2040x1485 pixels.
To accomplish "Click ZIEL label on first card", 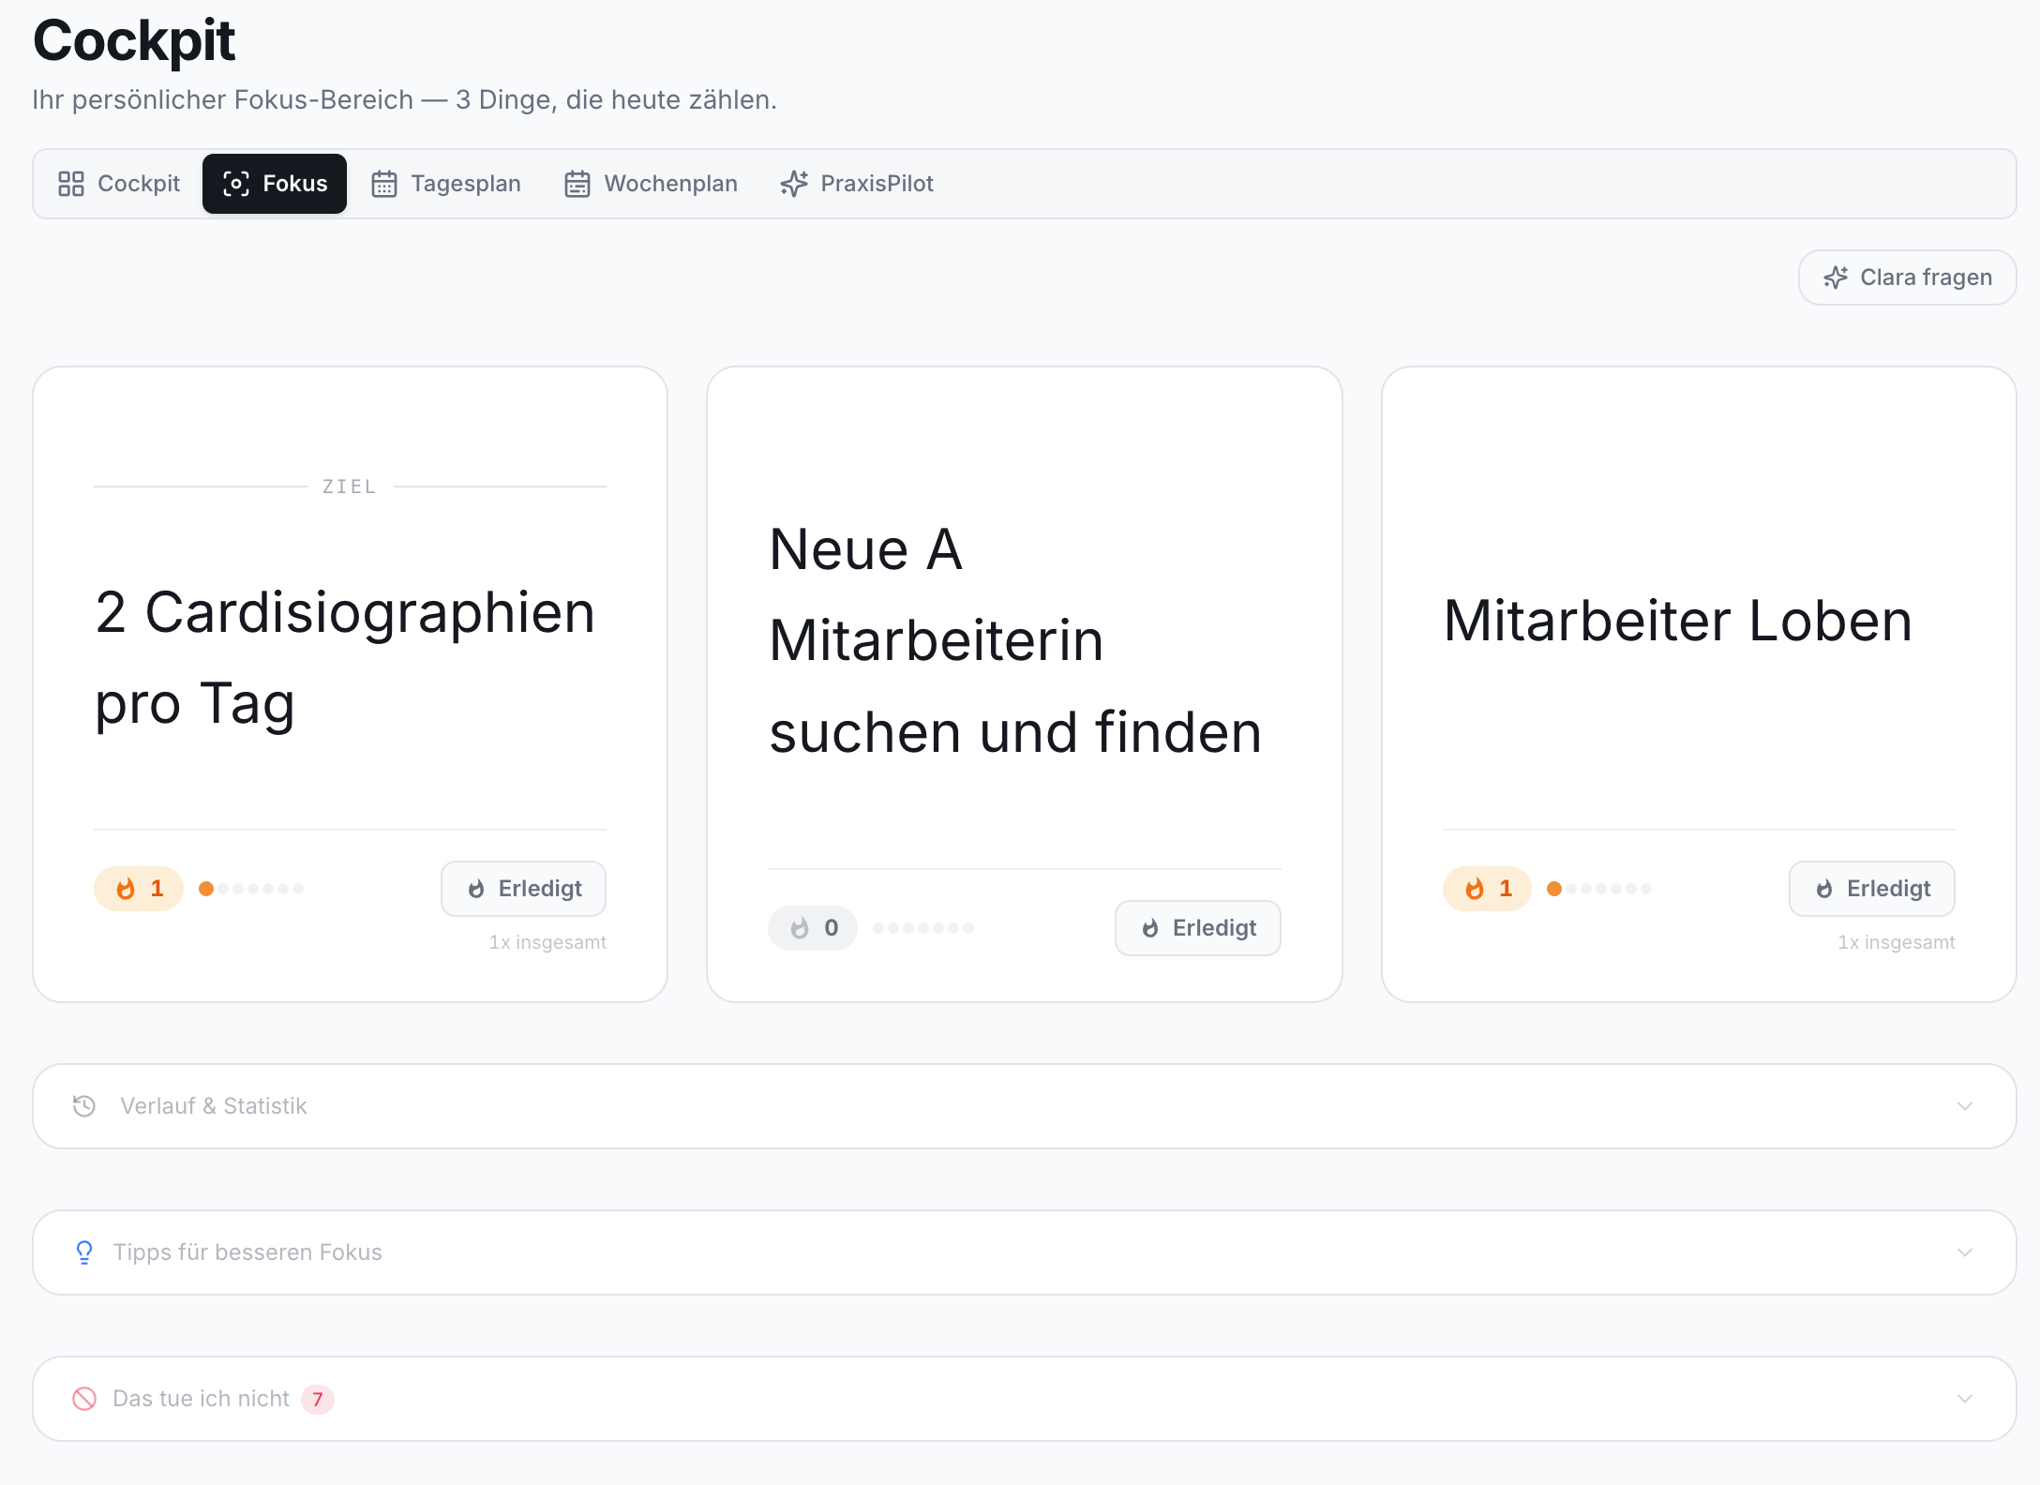I will pos(350,487).
